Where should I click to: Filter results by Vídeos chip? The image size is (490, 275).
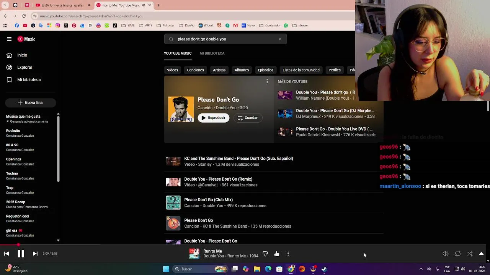tap(172, 70)
